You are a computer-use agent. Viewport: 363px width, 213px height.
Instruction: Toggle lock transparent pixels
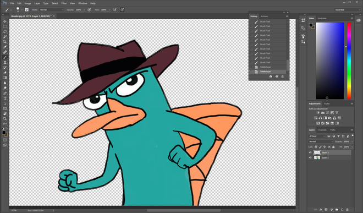[x=316, y=147]
